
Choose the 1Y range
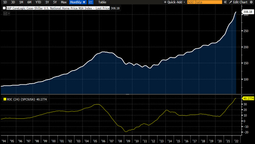[47, 2]
